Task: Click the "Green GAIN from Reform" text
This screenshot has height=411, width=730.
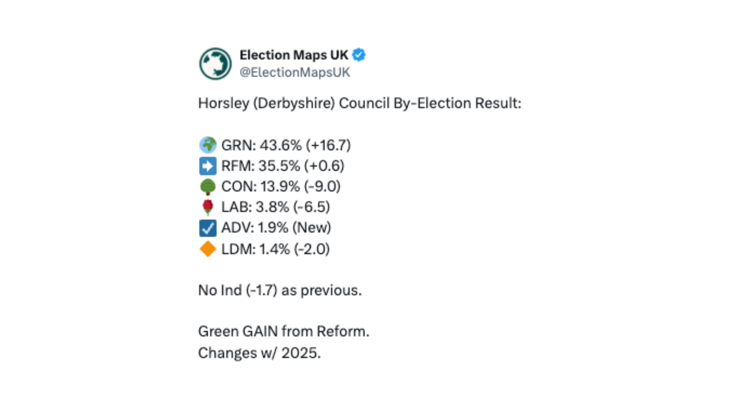Action: [284, 331]
